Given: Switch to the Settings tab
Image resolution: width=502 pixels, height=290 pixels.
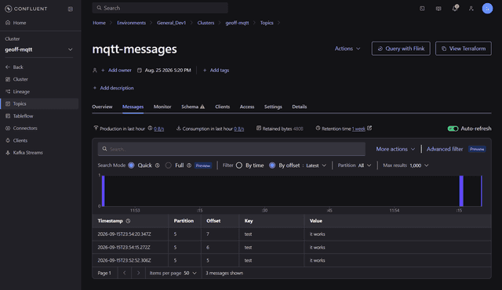Looking at the screenshot, I should point(273,107).
